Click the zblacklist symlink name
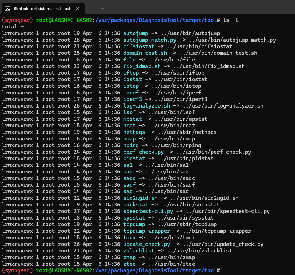 pos(138,251)
